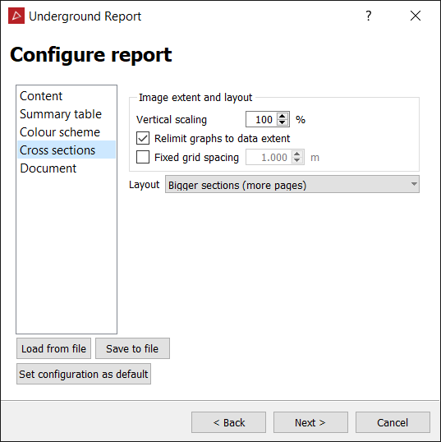Open the Layout dropdown list
The height and width of the screenshot is (442, 441).
[292, 184]
